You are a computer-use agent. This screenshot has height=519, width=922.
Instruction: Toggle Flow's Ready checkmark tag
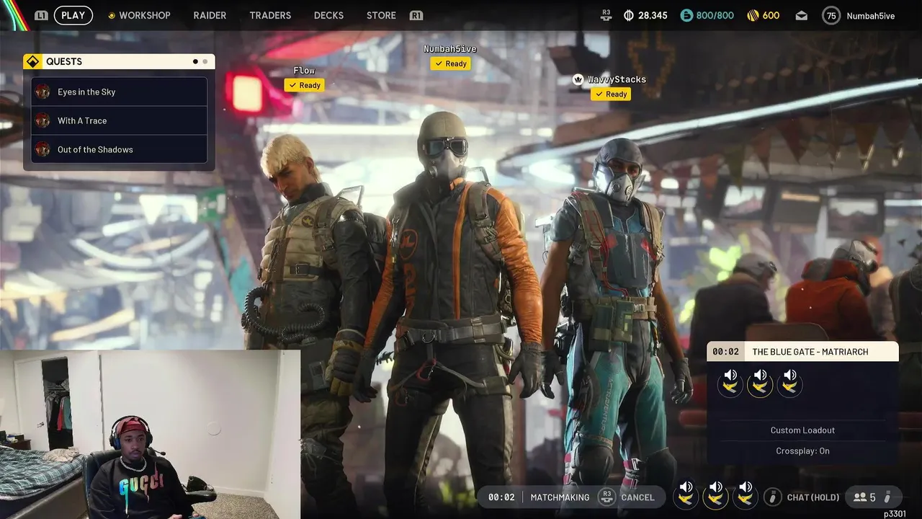(x=304, y=85)
